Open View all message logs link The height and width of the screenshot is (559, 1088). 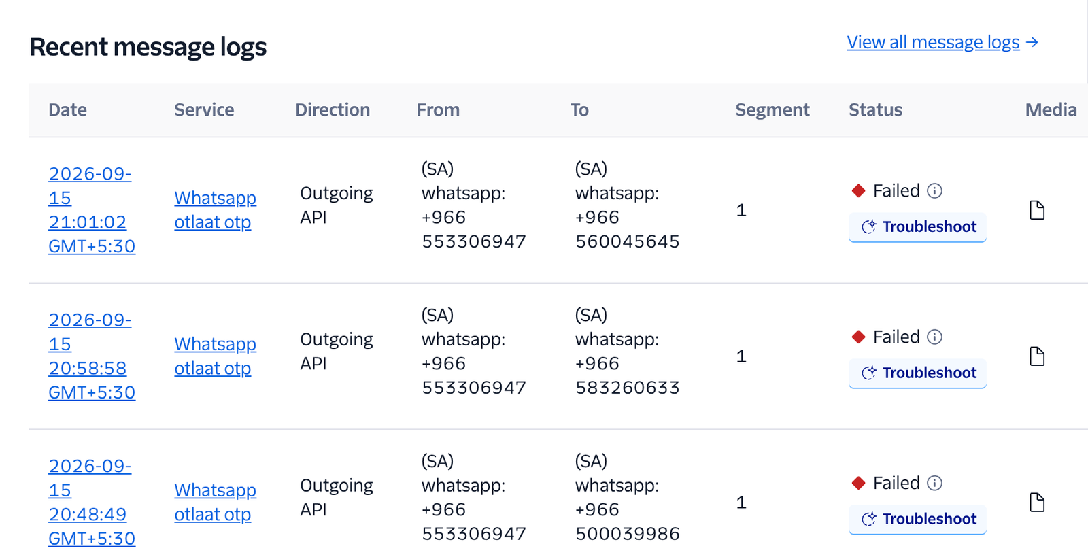tap(933, 42)
